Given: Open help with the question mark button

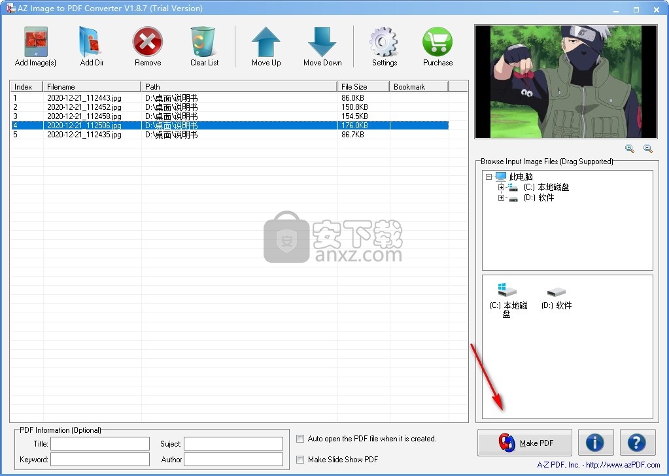Looking at the screenshot, I should [638, 443].
